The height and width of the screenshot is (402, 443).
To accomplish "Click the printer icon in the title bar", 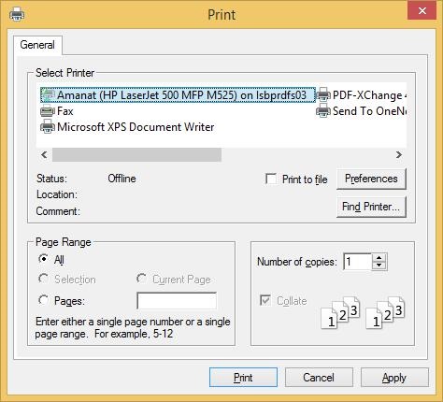I will 17,14.
